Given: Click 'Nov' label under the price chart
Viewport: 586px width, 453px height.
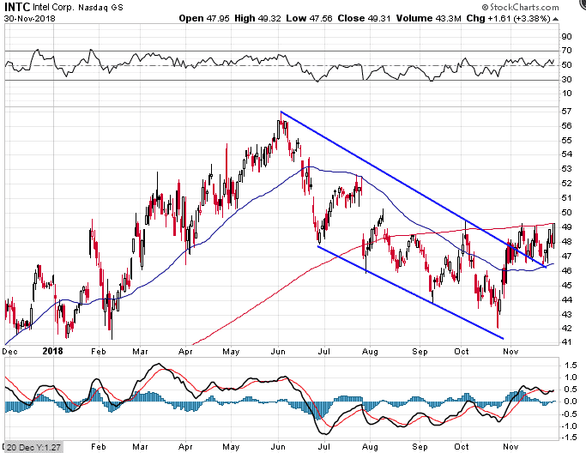Looking at the screenshot, I should coord(510,352).
